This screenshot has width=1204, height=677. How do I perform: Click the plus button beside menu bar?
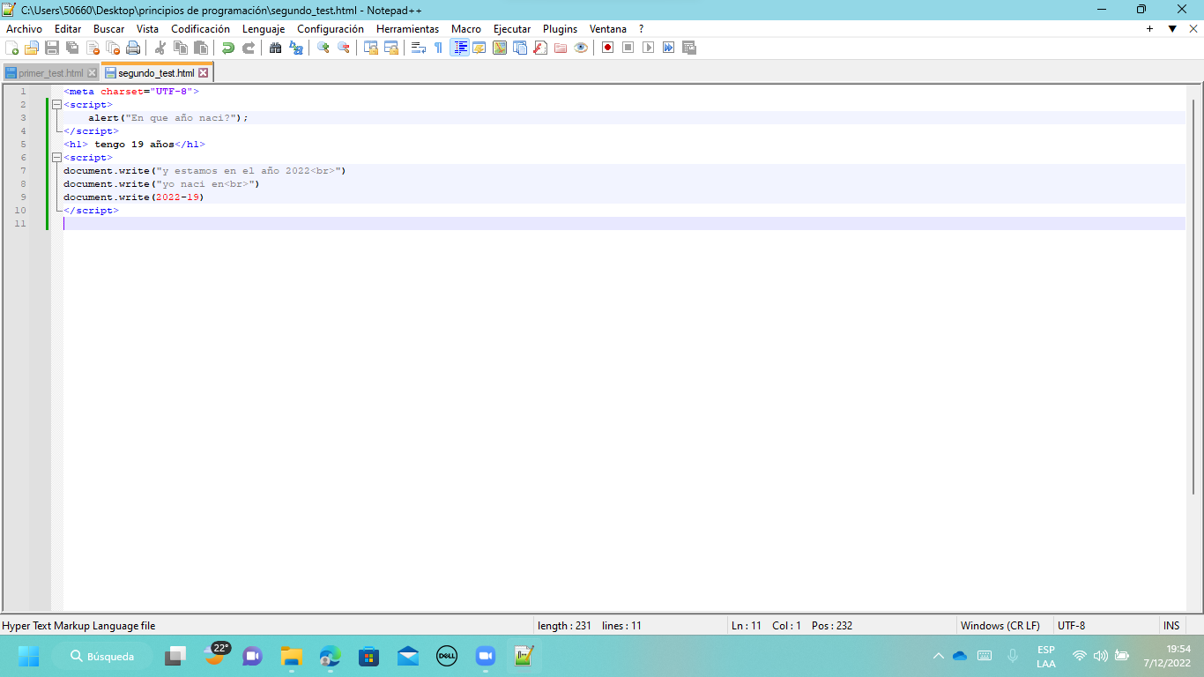[1149, 29]
